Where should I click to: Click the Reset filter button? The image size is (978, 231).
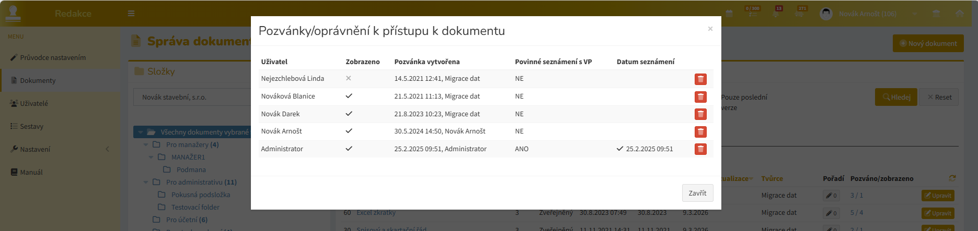click(939, 97)
